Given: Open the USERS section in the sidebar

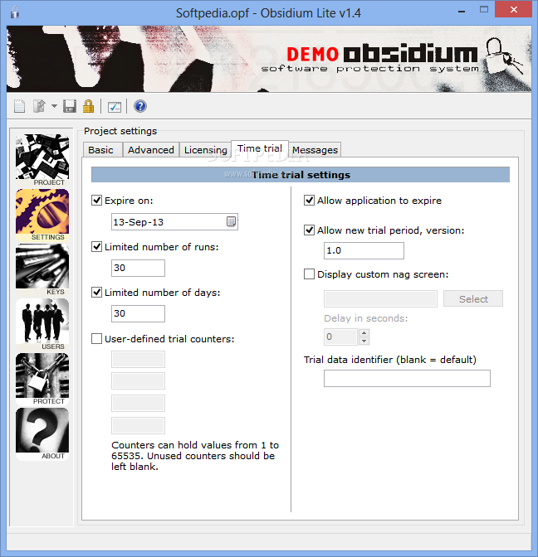Looking at the screenshot, I should [42, 324].
